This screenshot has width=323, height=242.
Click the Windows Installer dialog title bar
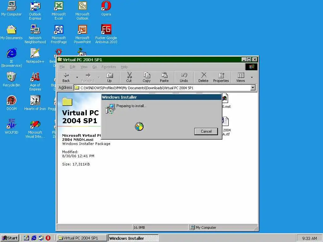(x=161, y=97)
